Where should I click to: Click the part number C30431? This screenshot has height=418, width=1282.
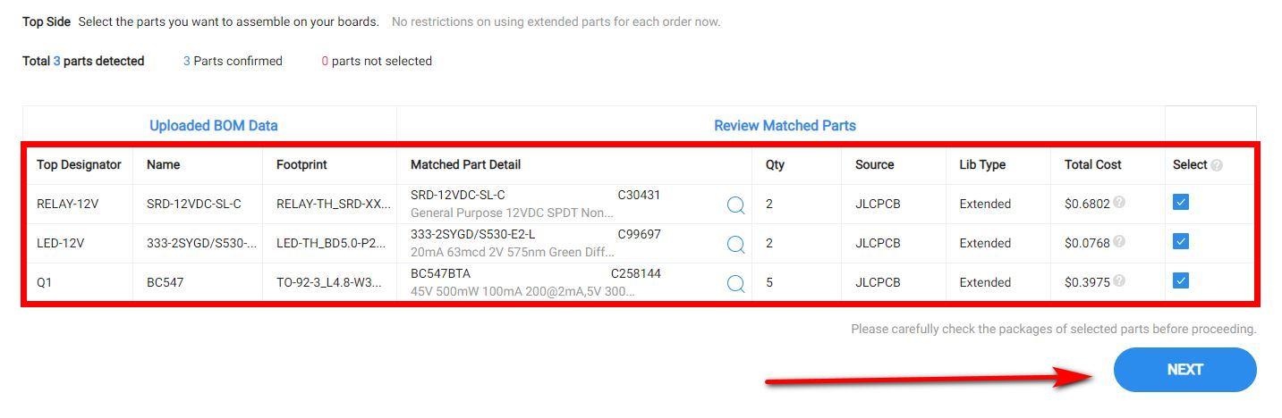click(x=639, y=195)
